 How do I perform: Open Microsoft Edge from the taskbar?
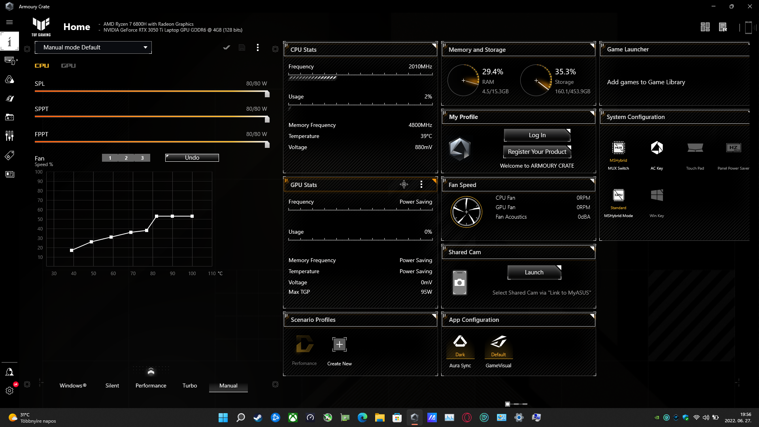coord(363,418)
